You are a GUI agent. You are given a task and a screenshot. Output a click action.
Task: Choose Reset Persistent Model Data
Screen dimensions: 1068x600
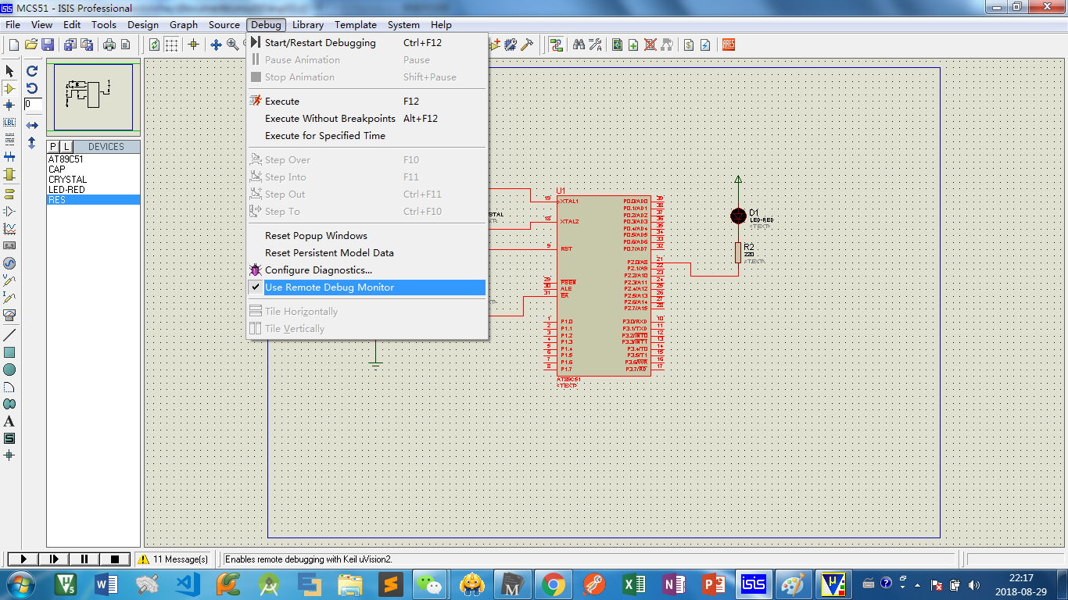click(x=366, y=253)
